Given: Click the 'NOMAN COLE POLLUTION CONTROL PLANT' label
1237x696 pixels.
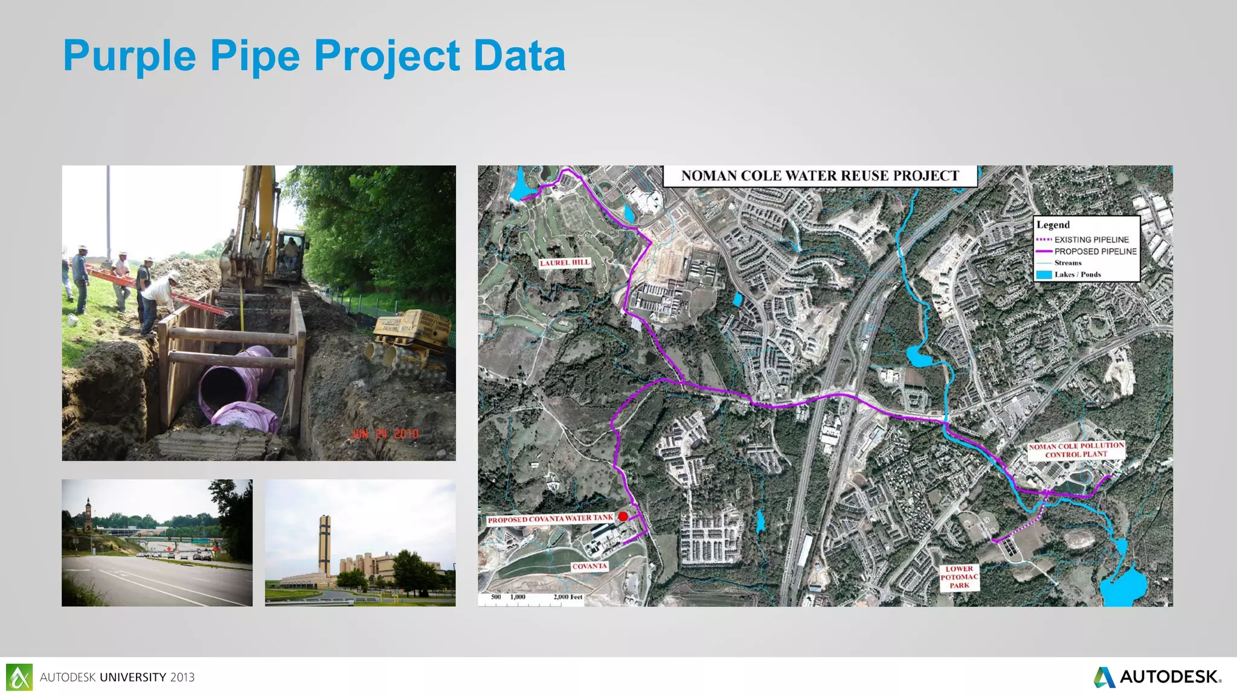Looking at the screenshot, I should 1076,450.
